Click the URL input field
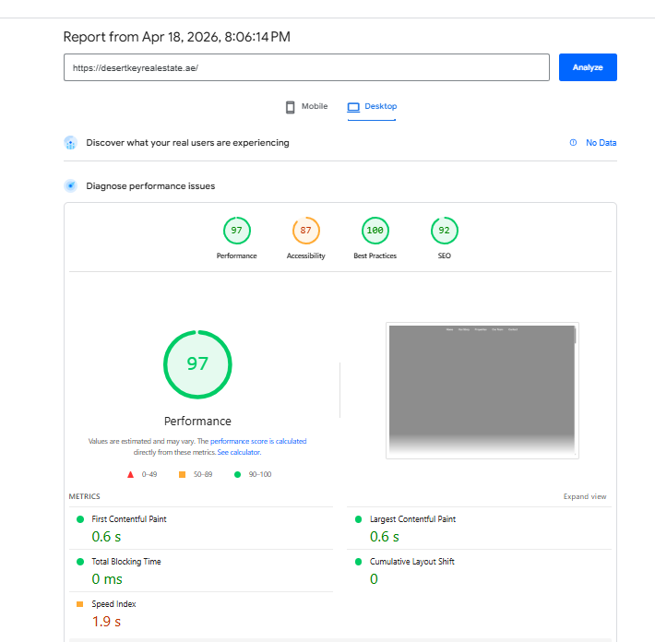This screenshot has width=655, height=642. click(306, 67)
